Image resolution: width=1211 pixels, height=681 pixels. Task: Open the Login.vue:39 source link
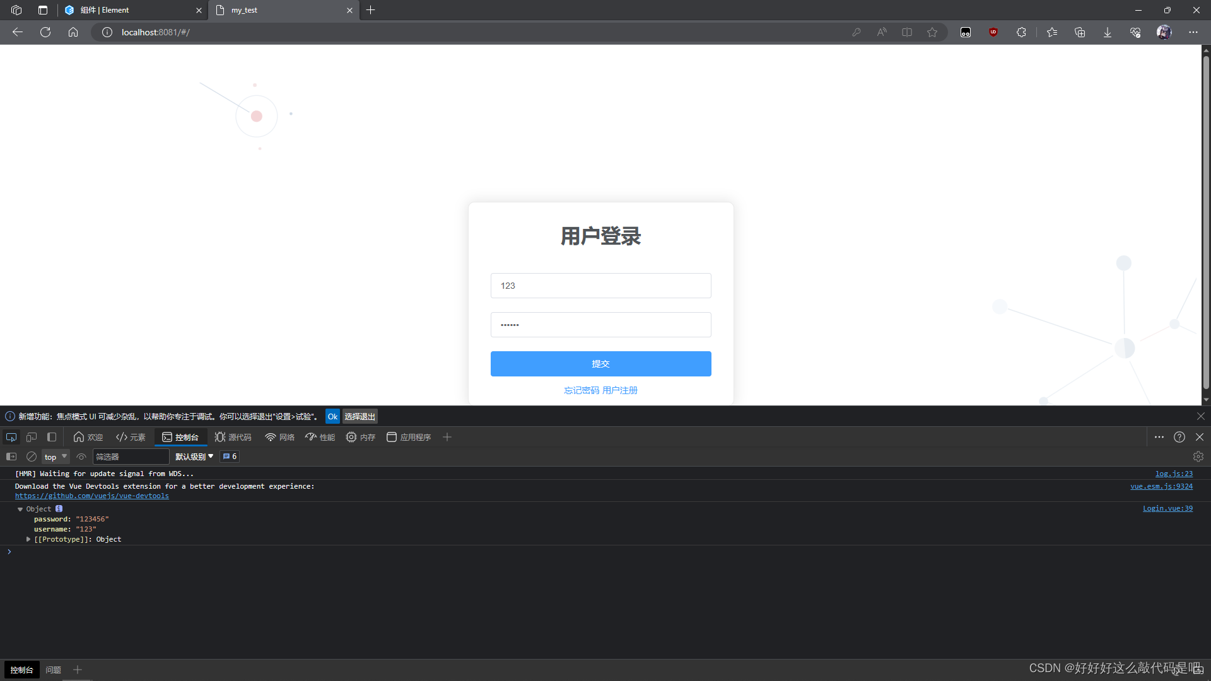click(x=1167, y=508)
